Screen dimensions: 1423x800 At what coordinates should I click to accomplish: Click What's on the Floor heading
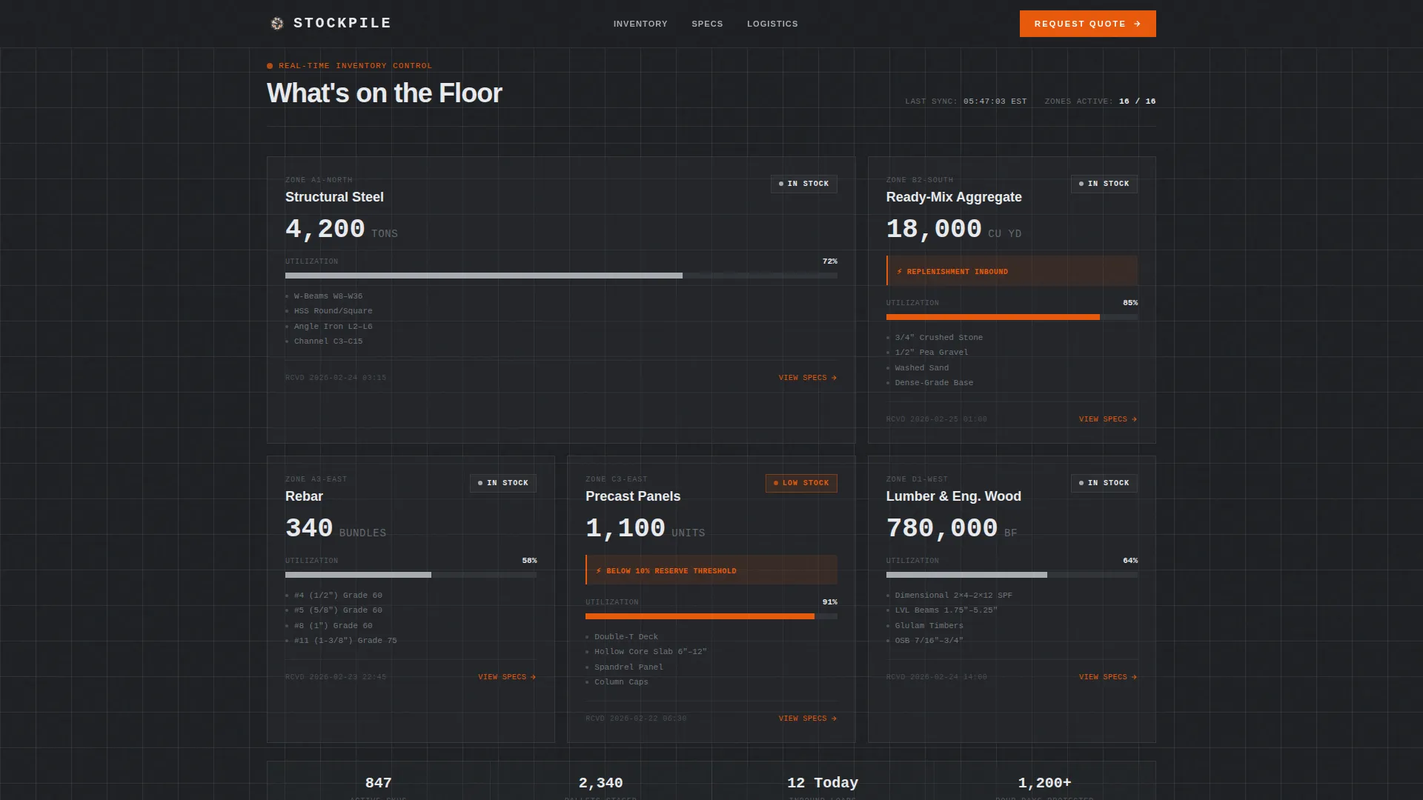pos(384,93)
